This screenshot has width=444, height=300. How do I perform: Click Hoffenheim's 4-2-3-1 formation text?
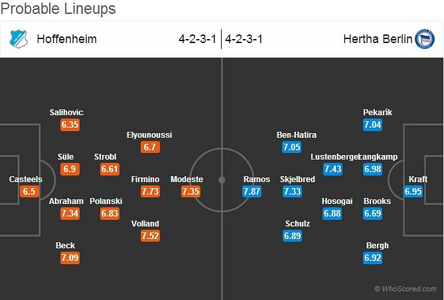tap(197, 39)
